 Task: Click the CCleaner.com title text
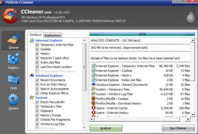pos(36,12)
